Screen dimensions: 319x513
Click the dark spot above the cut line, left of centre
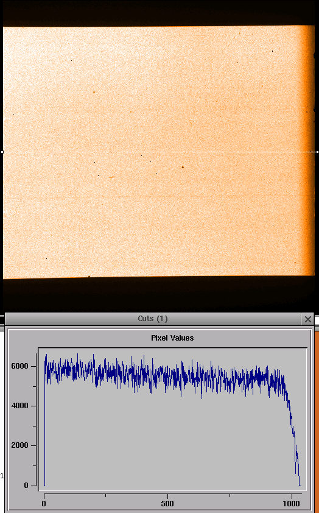[x=94, y=92]
